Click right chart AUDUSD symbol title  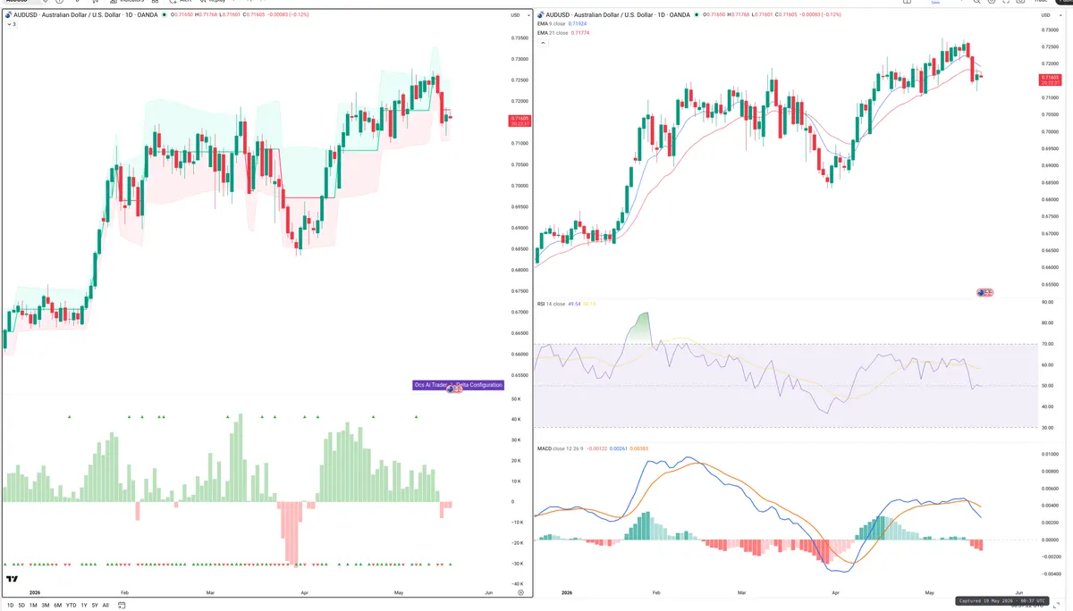point(619,15)
